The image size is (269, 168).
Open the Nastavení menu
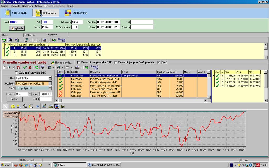(27, 6)
